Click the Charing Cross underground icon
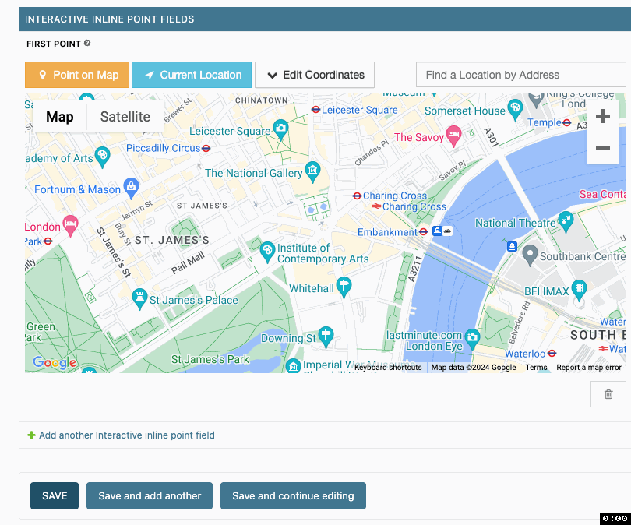 [x=357, y=196]
